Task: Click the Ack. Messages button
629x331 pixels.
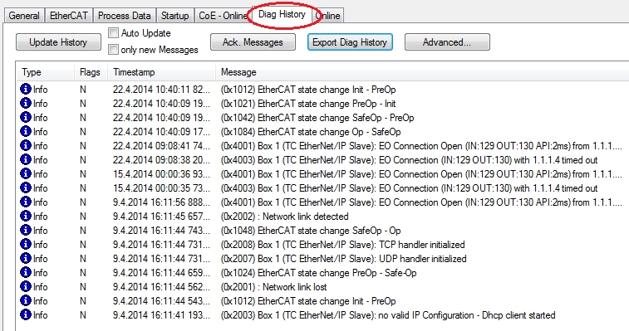Action: click(x=253, y=42)
